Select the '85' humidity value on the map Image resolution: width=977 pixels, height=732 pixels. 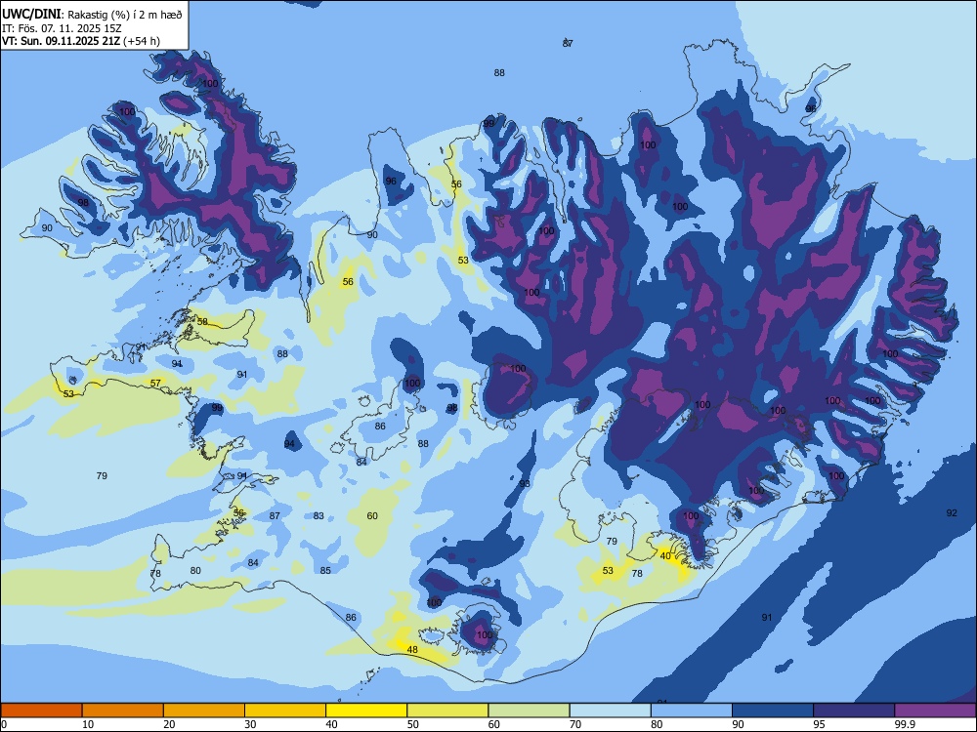point(325,571)
